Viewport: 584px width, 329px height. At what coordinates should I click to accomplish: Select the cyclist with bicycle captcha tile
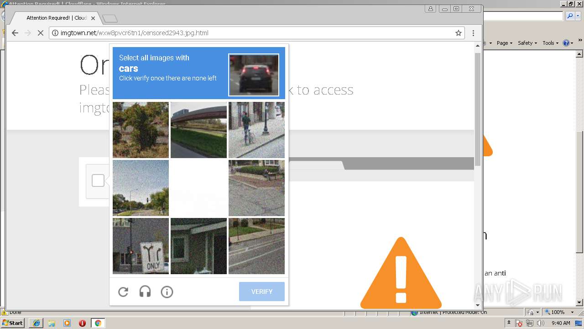click(x=256, y=130)
